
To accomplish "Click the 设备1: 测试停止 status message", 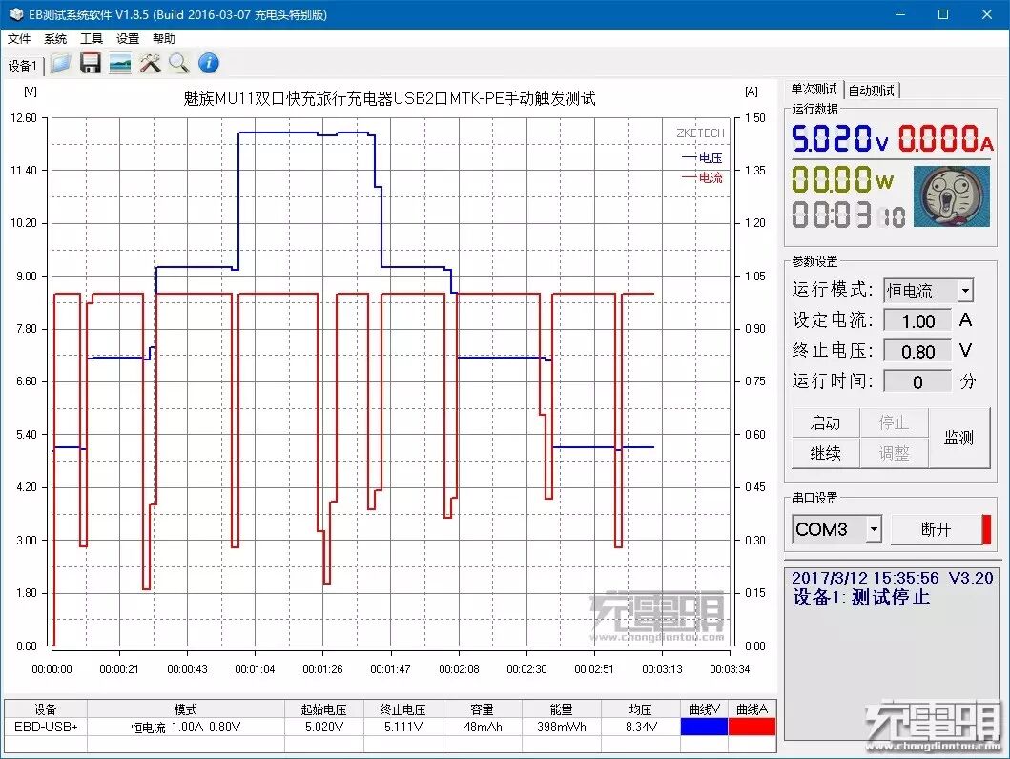I will click(861, 598).
